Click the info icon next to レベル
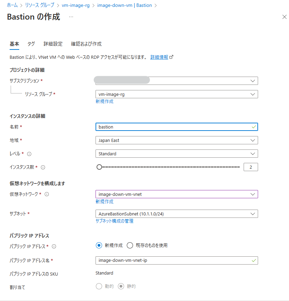Image resolution: width=289 pixels, height=301 pixels. (29, 154)
